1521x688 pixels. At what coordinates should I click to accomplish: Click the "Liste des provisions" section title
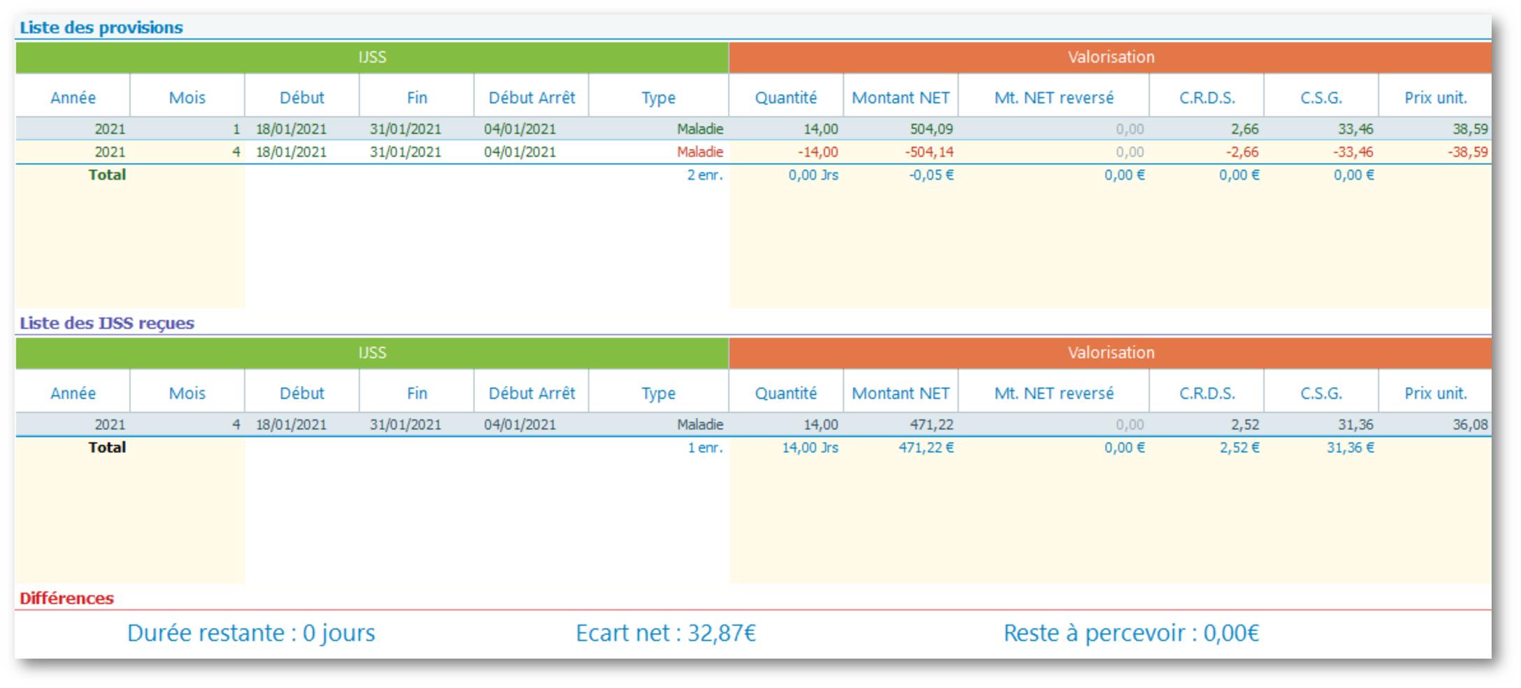pos(101,27)
